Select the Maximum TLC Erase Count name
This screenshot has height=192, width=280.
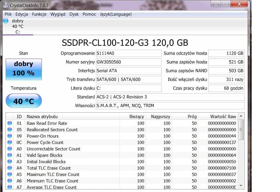click(53, 175)
